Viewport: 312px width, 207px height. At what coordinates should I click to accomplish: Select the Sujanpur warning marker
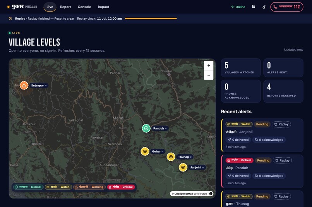point(24,85)
